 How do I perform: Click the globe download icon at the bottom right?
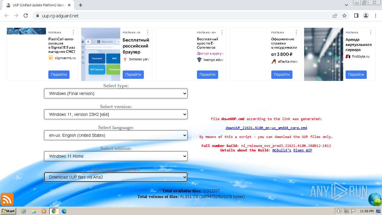(375, 199)
